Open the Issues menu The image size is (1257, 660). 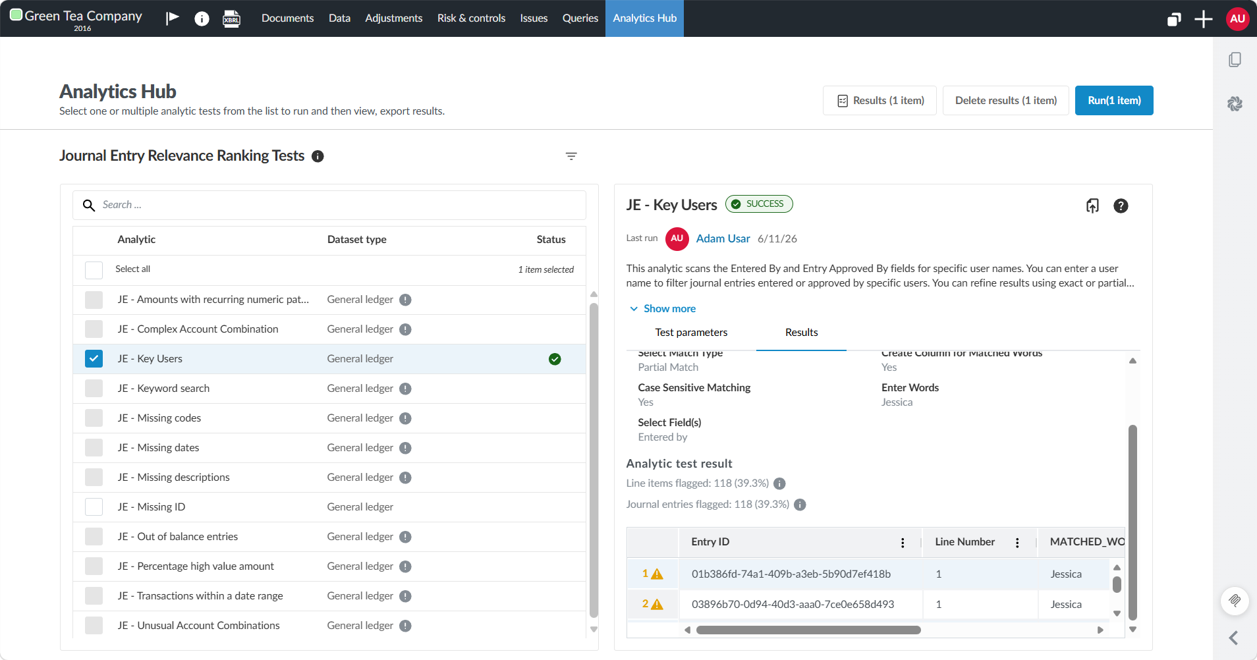coord(534,18)
